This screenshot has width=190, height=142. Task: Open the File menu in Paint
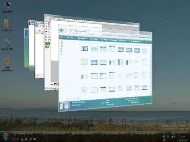[46, 18]
